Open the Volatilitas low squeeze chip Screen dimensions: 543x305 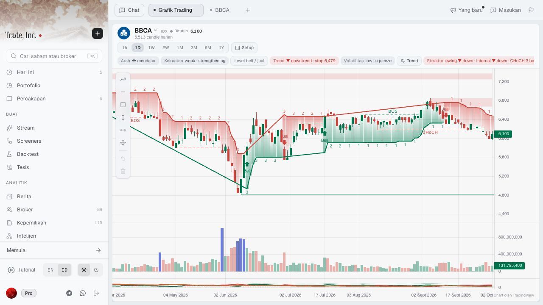click(368, 61)
